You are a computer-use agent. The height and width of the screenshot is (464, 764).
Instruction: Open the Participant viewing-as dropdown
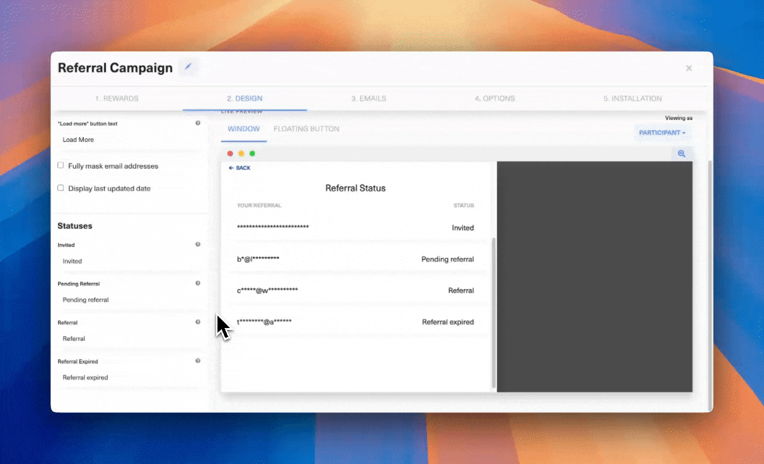(x=662, y=133)
